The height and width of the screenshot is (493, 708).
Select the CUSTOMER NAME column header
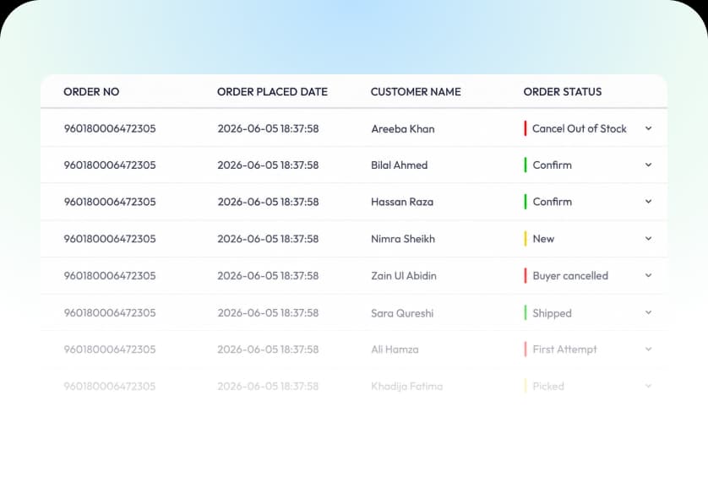tap(416, 92)
